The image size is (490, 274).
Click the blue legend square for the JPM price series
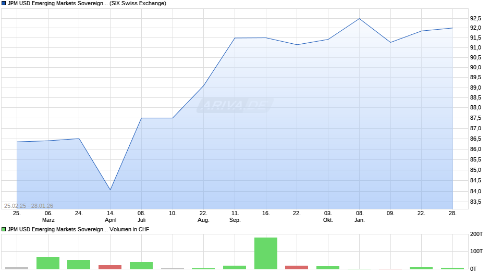[x=4, y=4]
